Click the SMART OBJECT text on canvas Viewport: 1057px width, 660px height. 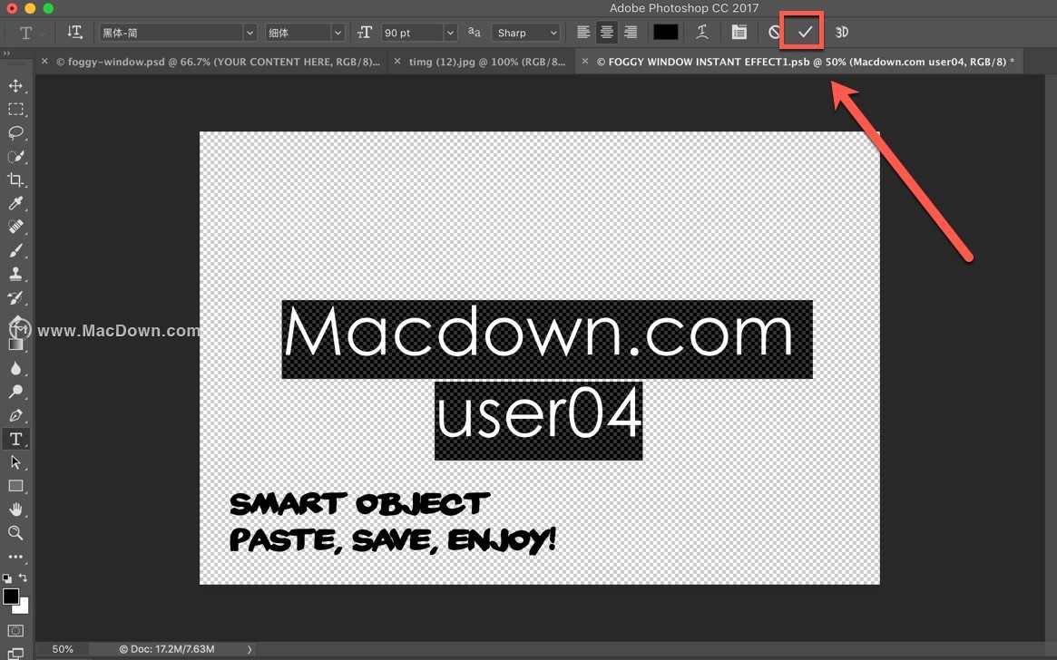click(x=358, y=504)
